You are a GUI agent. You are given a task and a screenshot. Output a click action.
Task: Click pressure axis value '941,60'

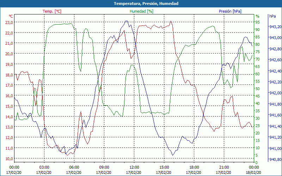point(275,115)
